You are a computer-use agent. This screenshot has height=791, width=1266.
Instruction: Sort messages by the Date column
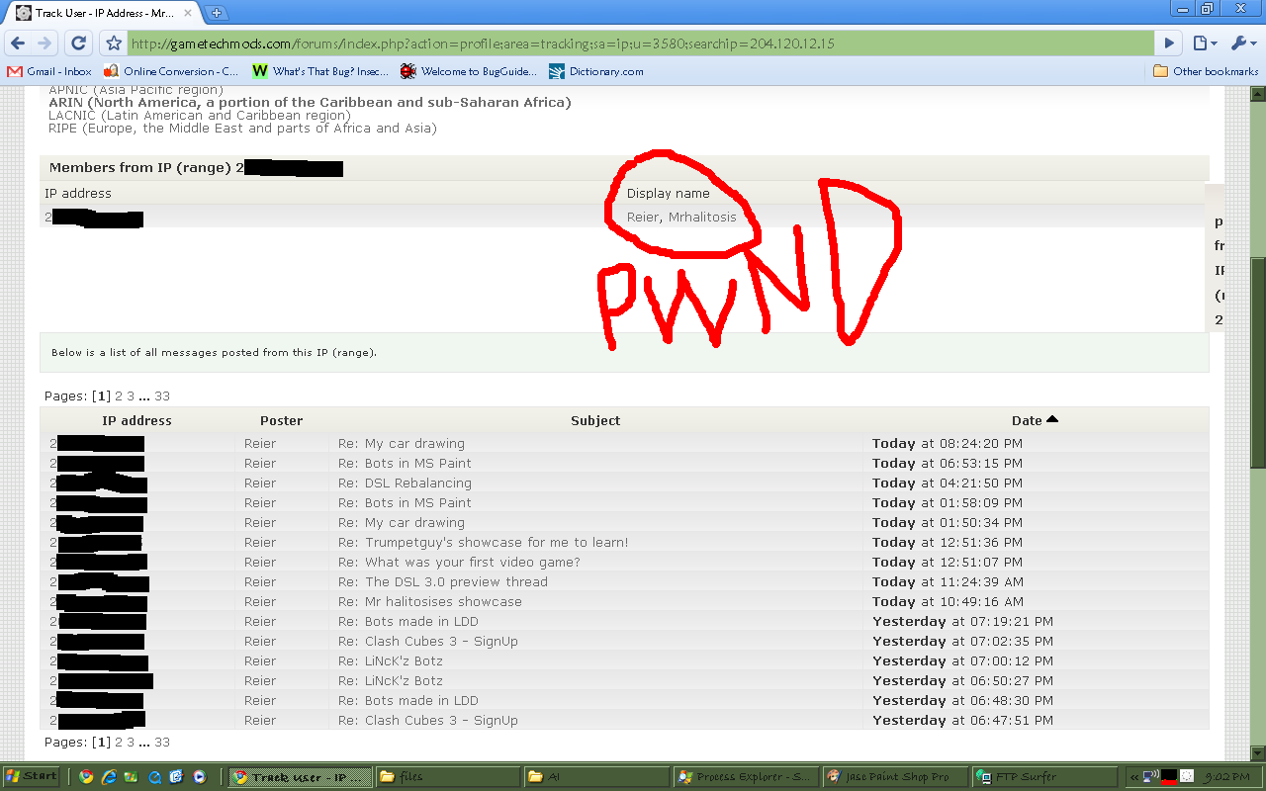1027,420
